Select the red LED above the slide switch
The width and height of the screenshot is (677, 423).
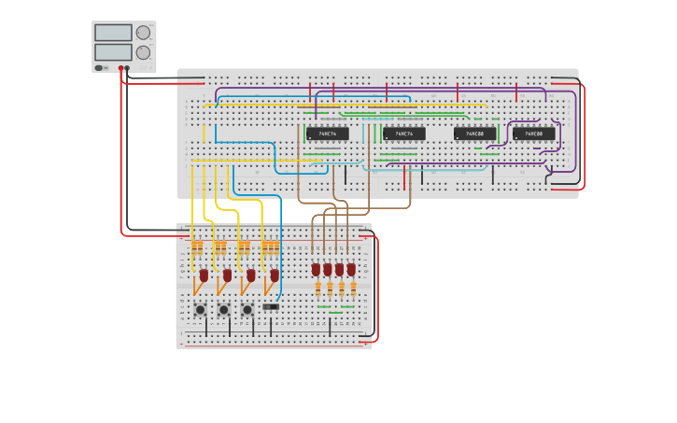[275, 275]
